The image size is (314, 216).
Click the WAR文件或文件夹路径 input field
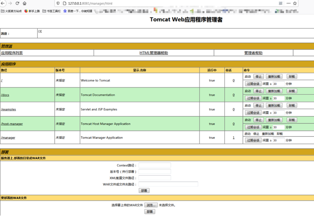point(168,184)
